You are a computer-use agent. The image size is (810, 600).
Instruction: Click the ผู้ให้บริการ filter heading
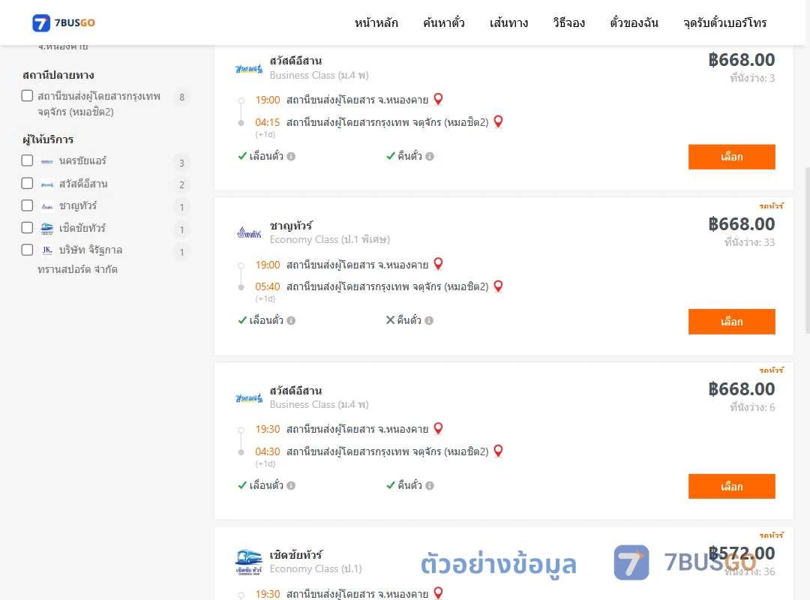48,139
